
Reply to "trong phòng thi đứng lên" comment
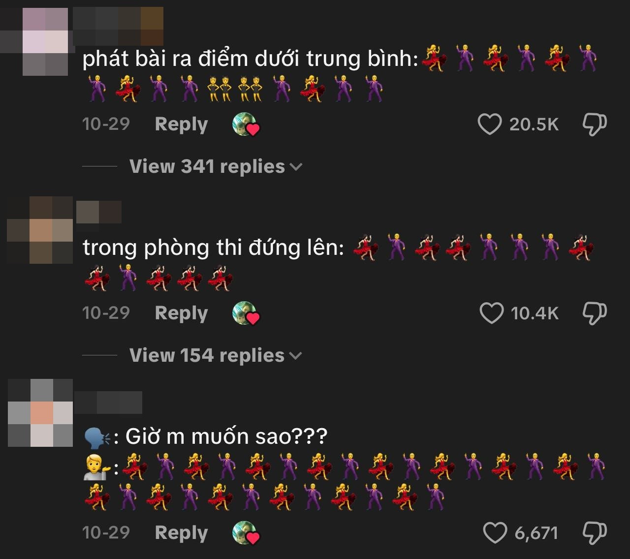[x=181, y=313]
